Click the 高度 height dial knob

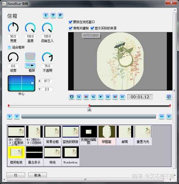(30, 27)
